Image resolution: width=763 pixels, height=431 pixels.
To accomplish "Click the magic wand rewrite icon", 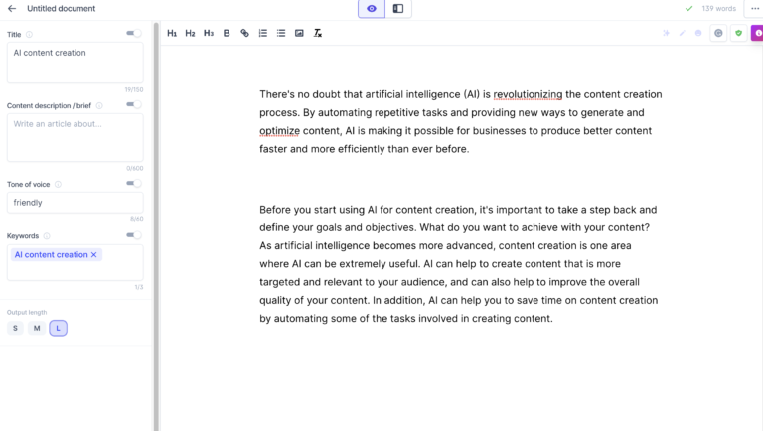I will [x=683, y=33].
